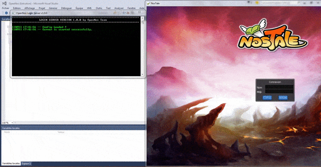Open the Déboguer menu
This screenshot has width=321, height=167.
coord(66,8)
